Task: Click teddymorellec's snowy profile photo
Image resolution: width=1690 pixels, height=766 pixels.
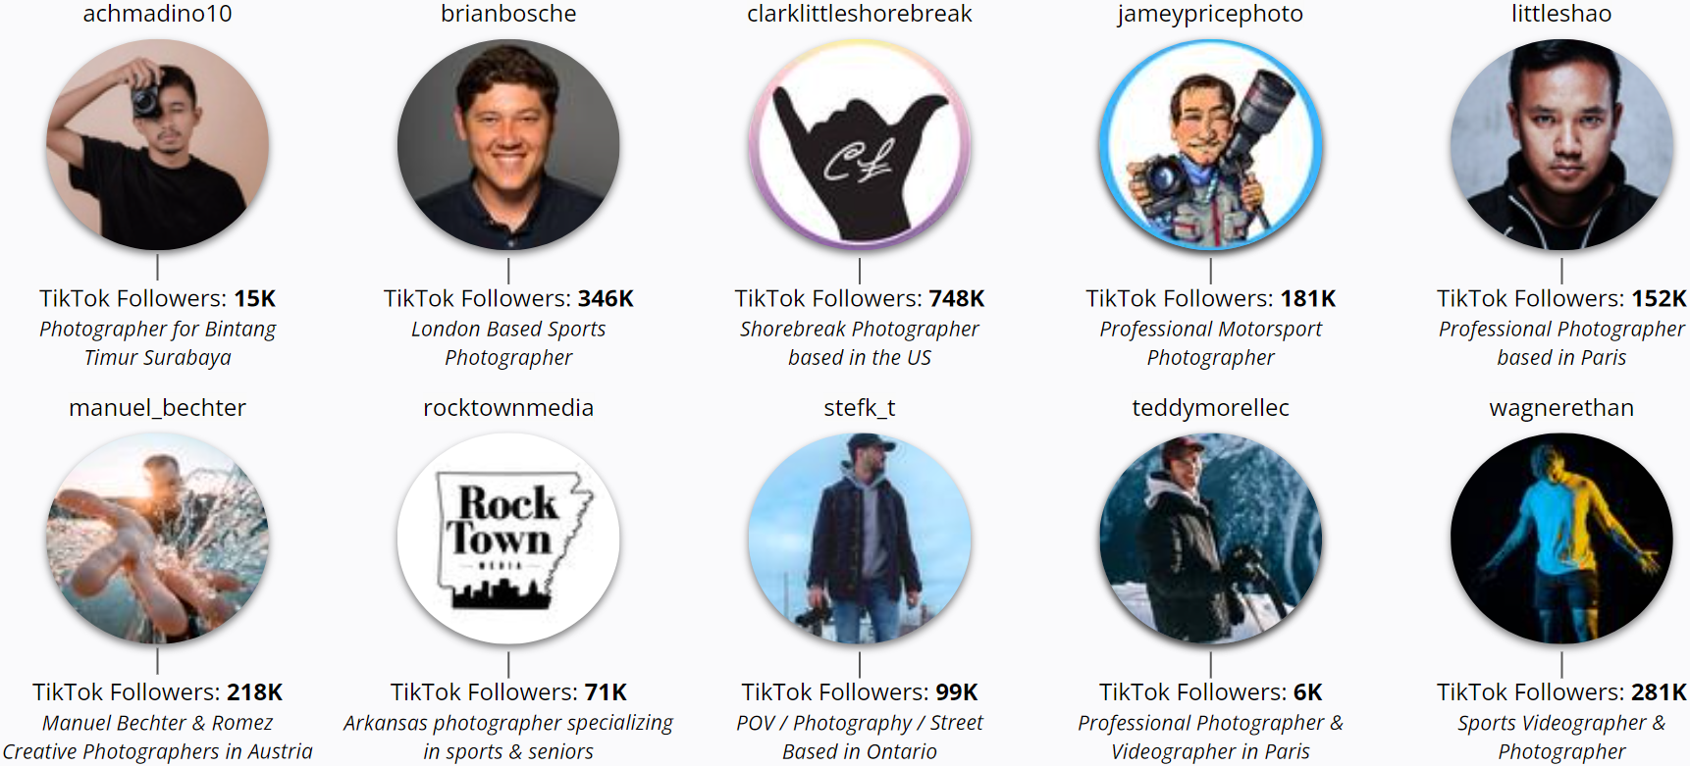Action: 1210,538
